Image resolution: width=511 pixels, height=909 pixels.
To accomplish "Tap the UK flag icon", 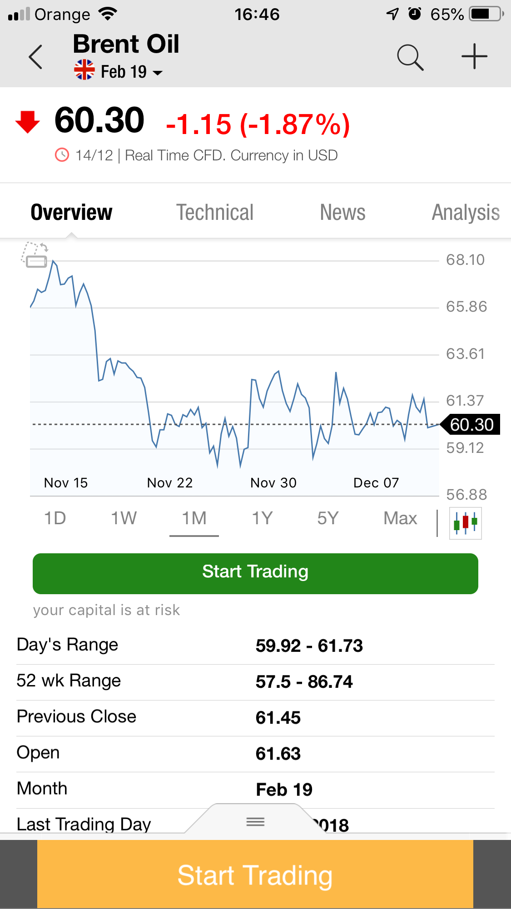I will coord(84,70).
